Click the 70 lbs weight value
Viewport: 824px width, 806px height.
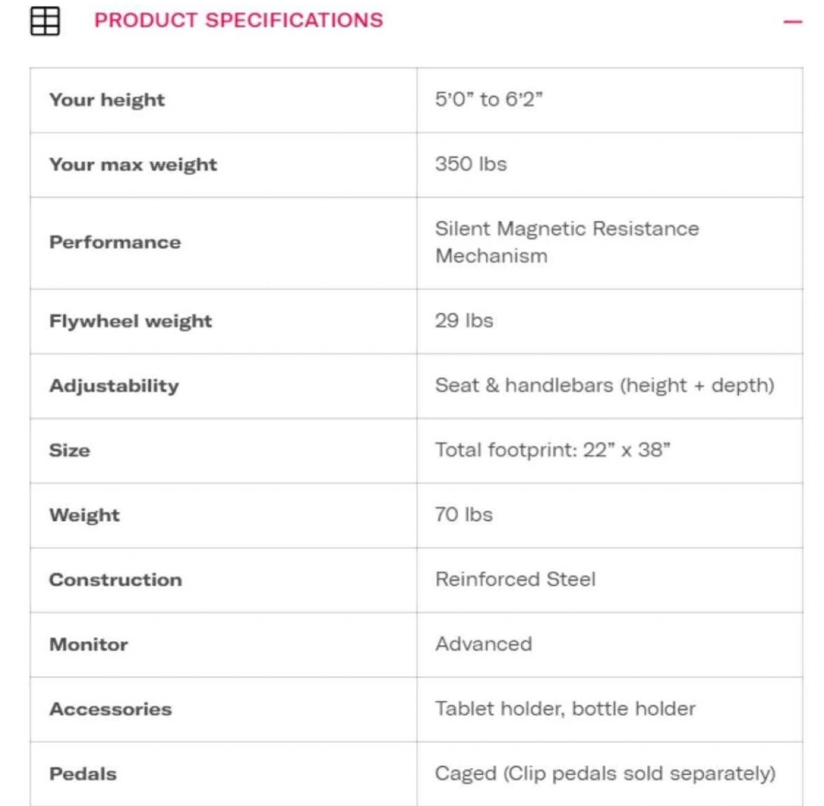[x=463, y=515]
